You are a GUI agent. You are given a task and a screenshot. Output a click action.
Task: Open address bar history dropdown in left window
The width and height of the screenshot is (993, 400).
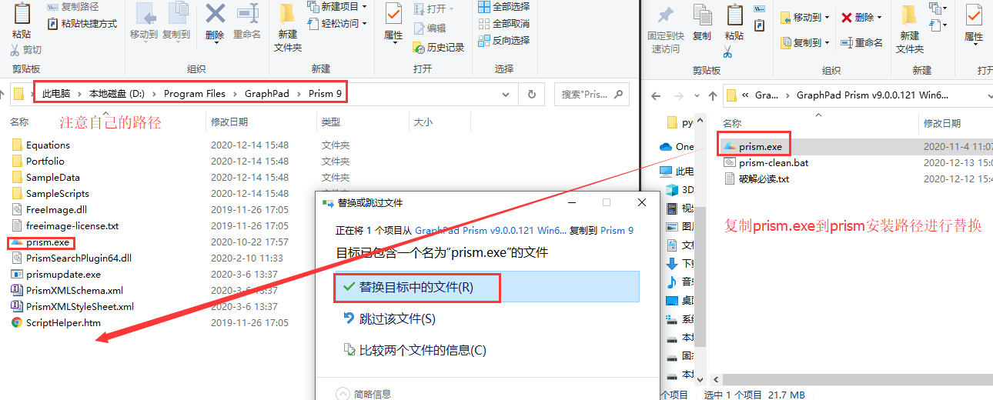click(506, 94)
